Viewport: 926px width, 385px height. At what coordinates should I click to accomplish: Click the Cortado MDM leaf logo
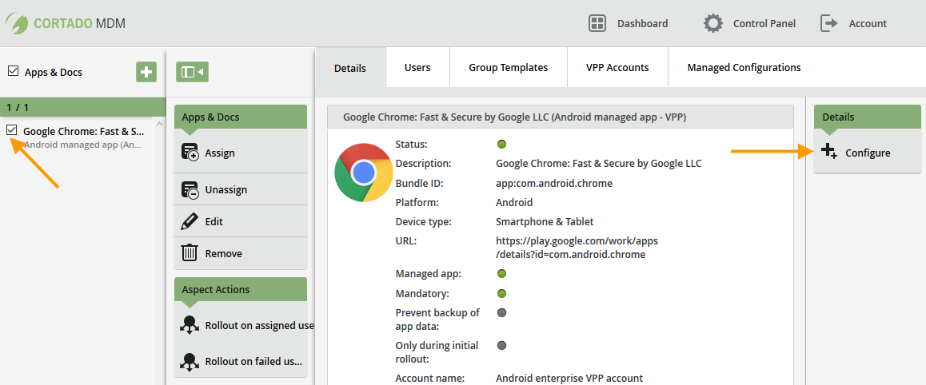point(17,23)
